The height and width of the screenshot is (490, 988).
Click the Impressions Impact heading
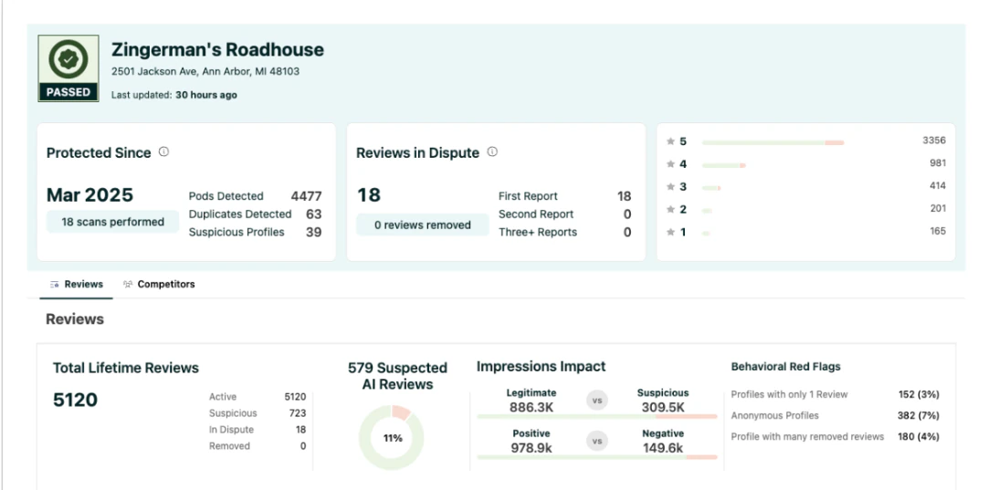coord(541,367)
